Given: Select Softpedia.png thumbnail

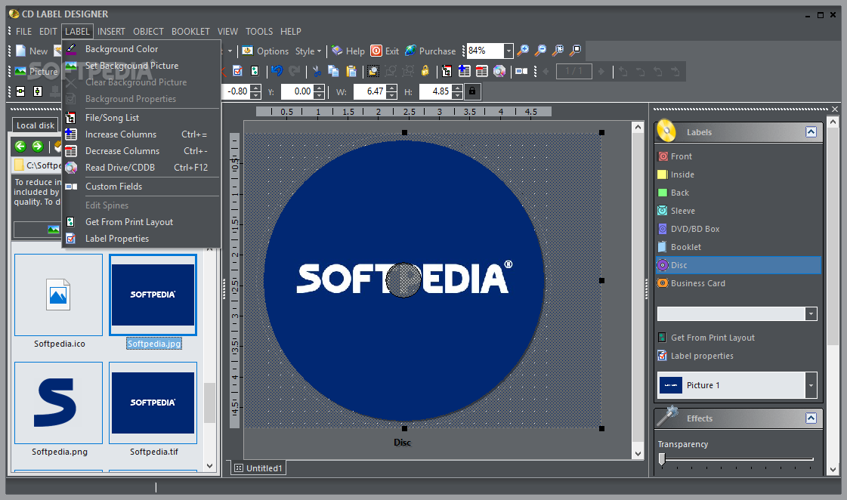Looking at the screenshot, I should [x=59, y=403].
